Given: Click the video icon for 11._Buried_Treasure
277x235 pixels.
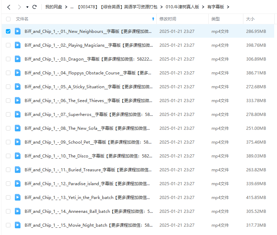Looking at the screenshot, I should 17,170.
